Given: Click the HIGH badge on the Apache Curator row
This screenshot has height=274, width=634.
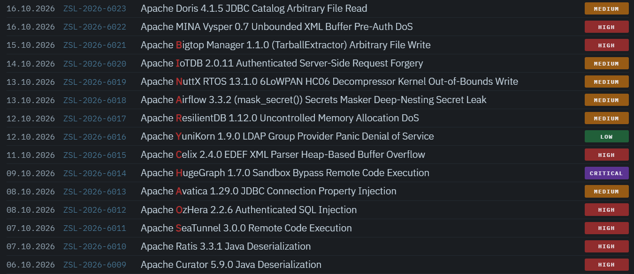Looking at the screenshot, I should coord(606,265).
